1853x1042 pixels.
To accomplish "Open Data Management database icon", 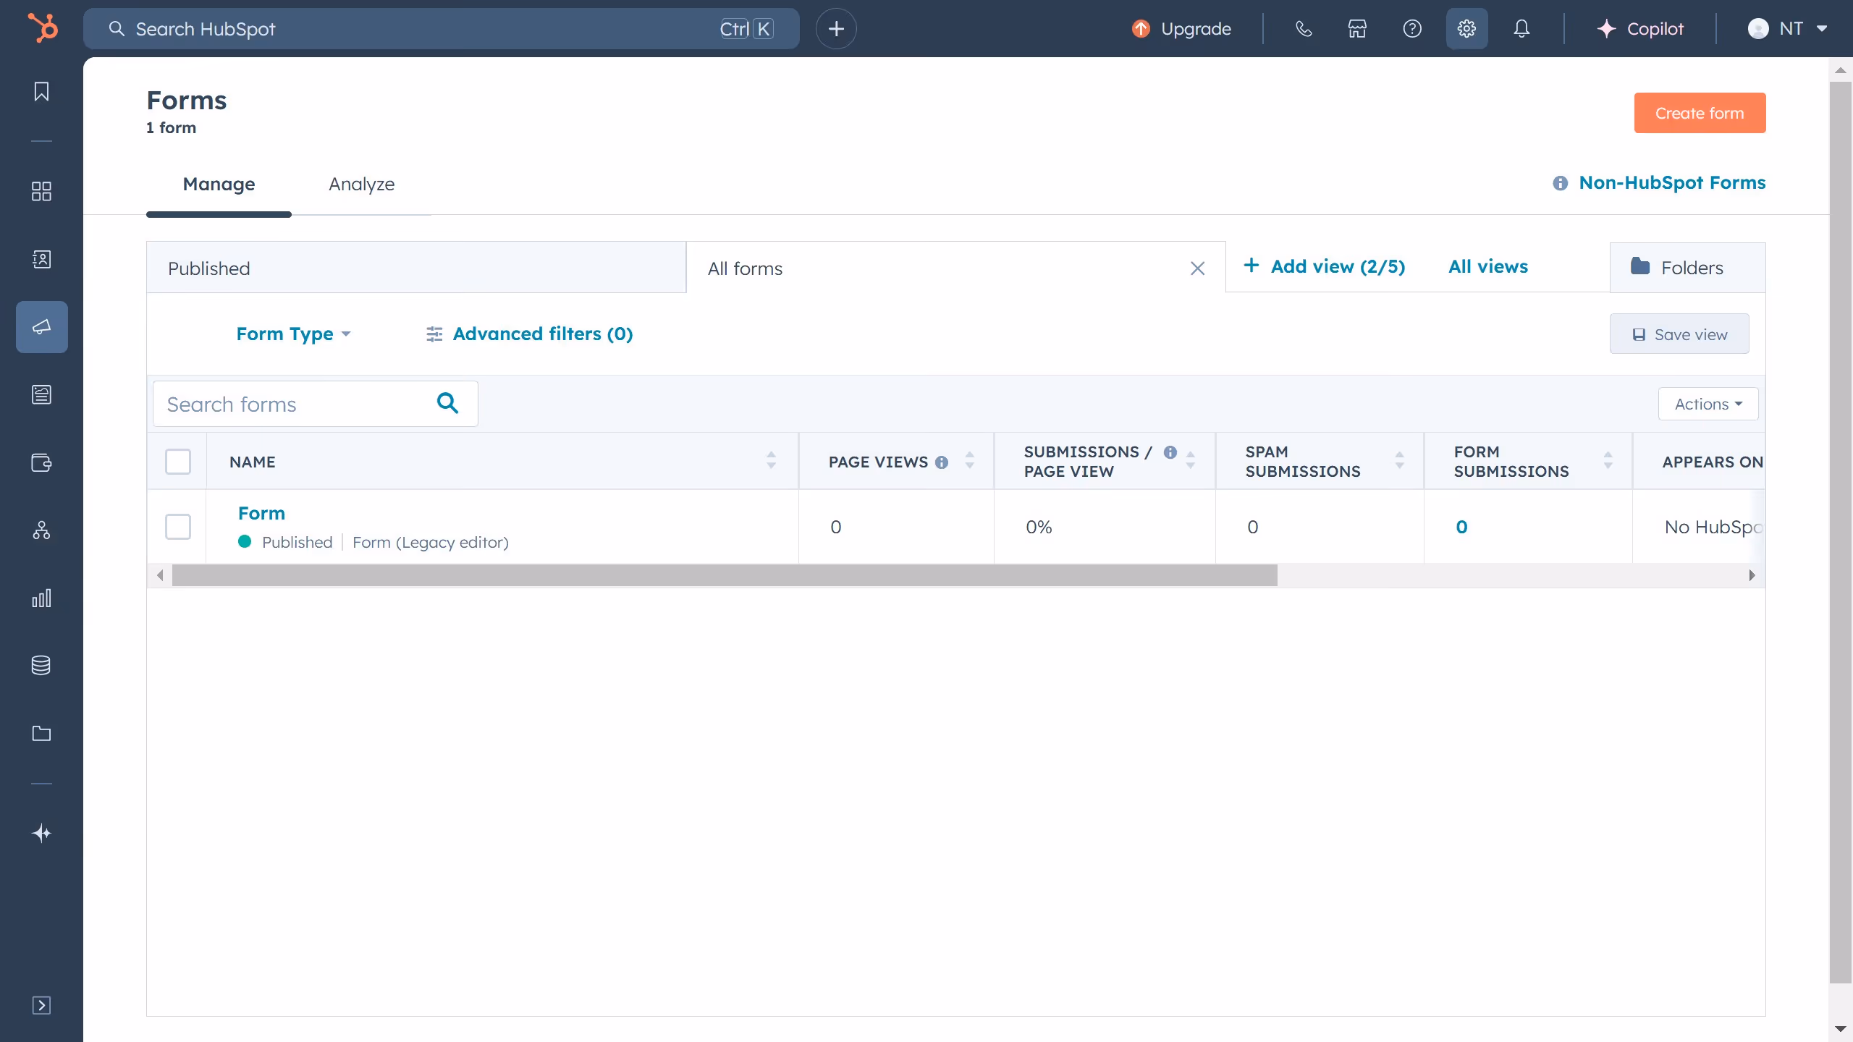I will 41,665.
